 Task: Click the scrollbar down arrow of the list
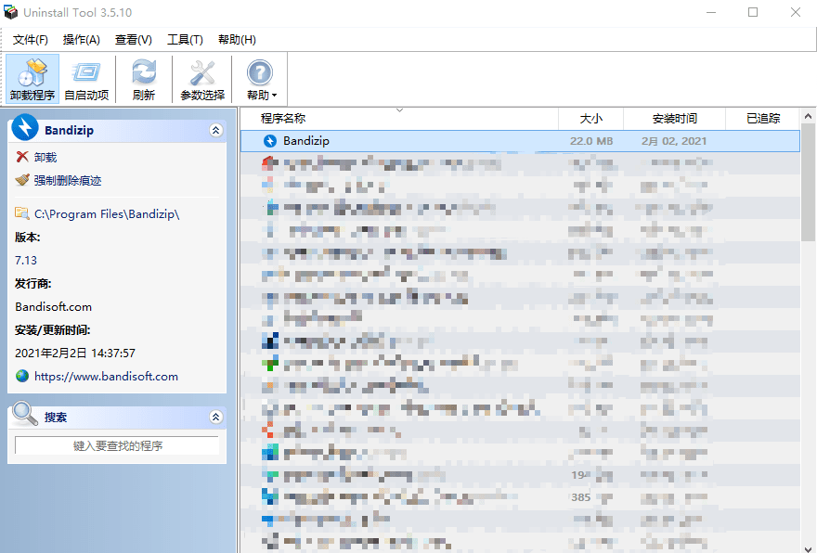(808, 549)
